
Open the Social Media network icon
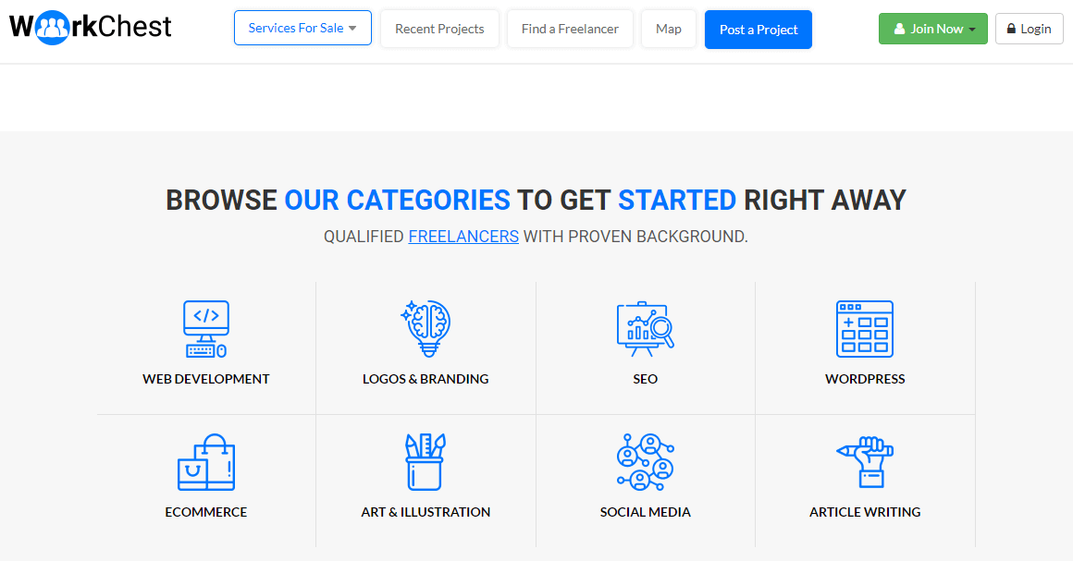pyautogui.click(x=646, y=462)
